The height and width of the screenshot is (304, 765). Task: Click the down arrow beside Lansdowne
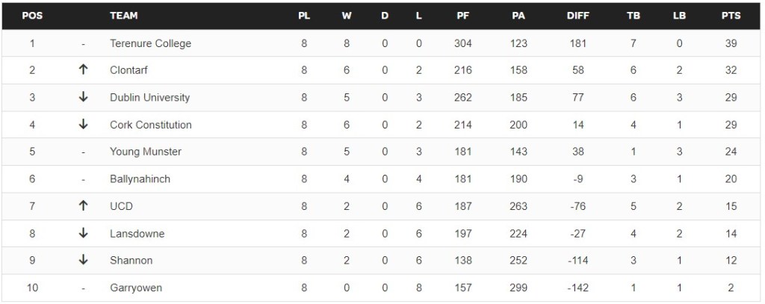83,233
